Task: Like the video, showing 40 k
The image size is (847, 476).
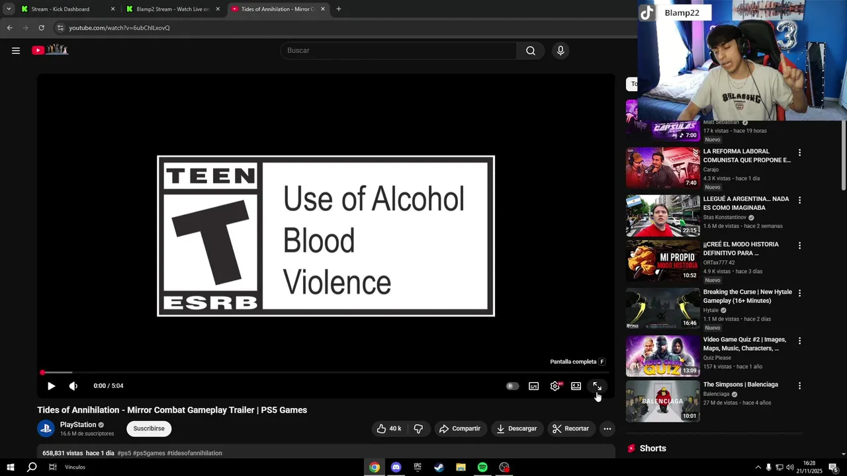Action: point(389,428)
